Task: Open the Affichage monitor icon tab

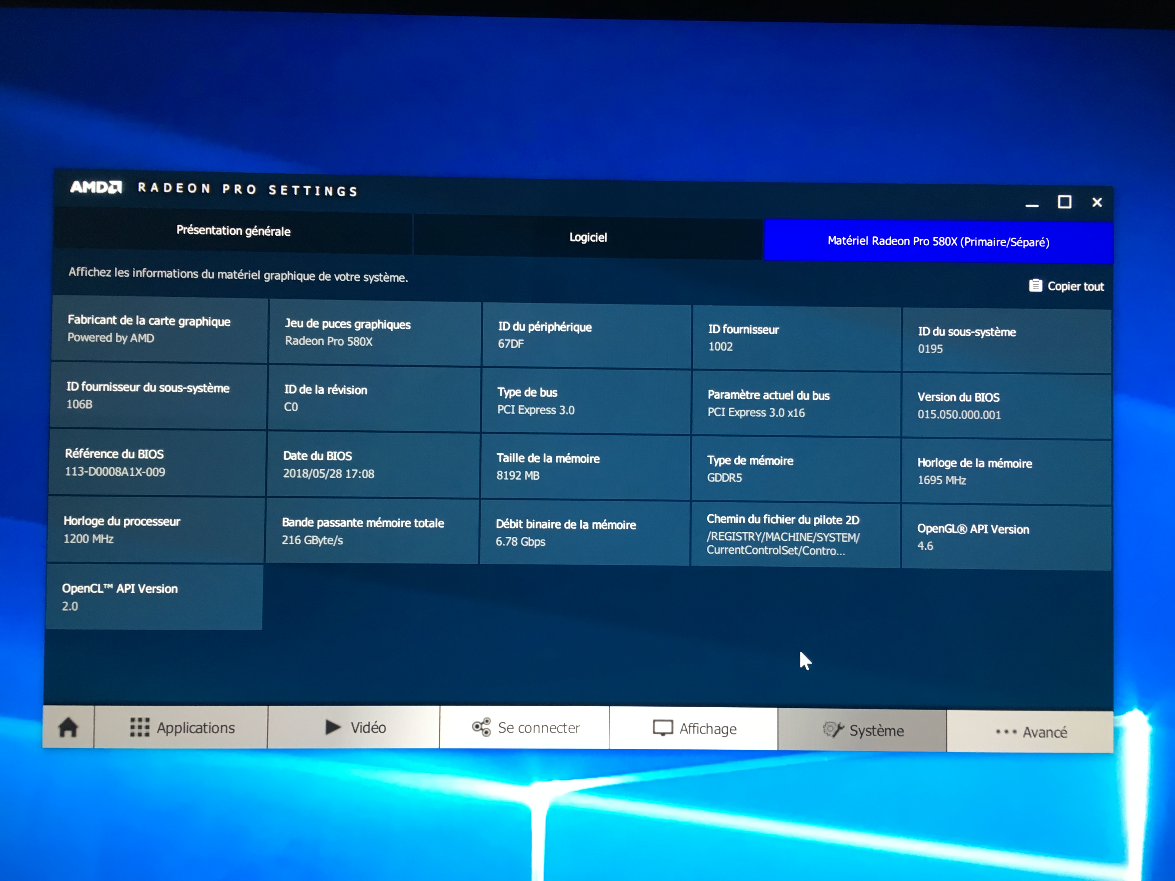Action: [x=662, y=728]
